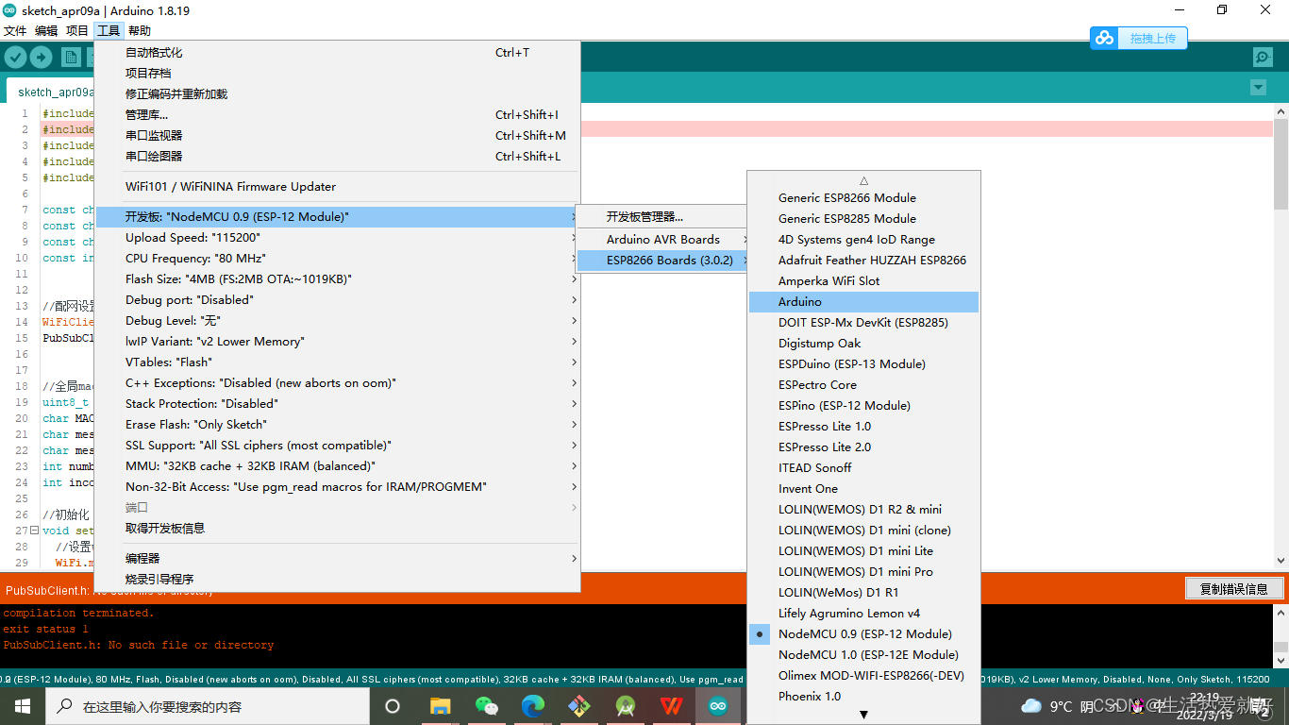The height and width of the screenshot is (725, 1289).
Task: Expand the Upload Speed "115200" submenu
Action: coord(337,237)
